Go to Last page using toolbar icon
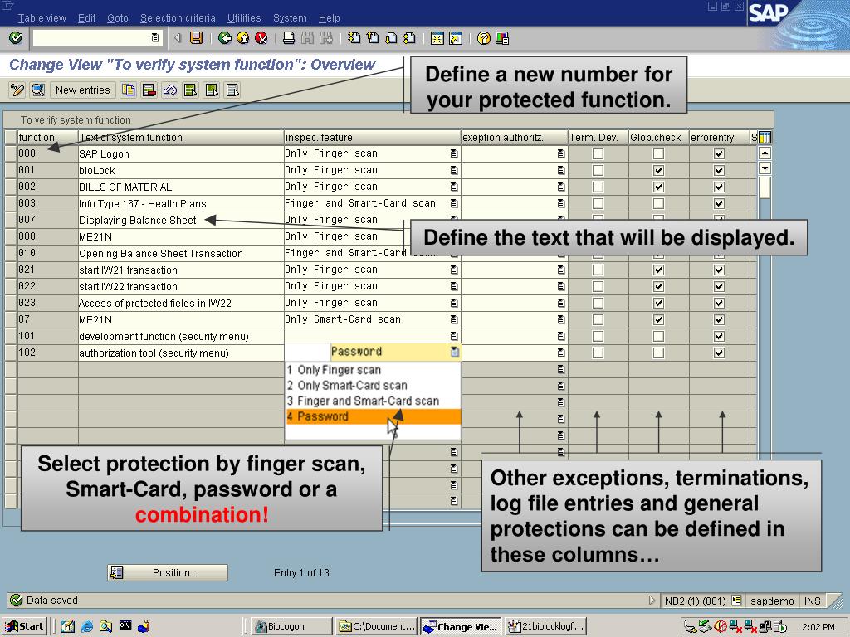Viewport: 850px width, 637px height. click(409, 38)
